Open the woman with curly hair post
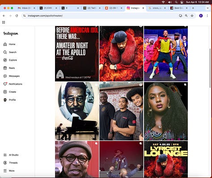Viewport: 212px width, 178px height. (166, 111)
